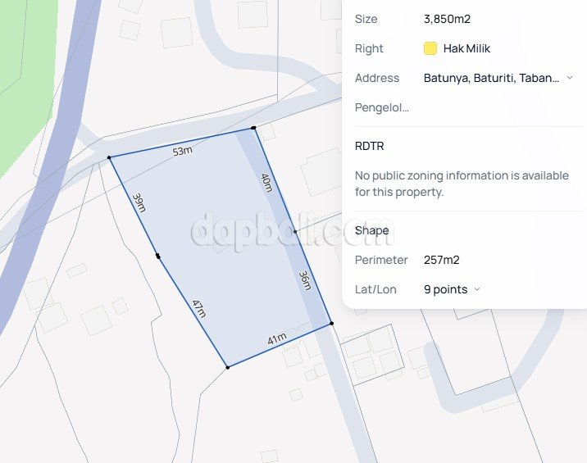Click the 36m edge length label
This screenshot has height=463, width=587.
coord(305,280)
